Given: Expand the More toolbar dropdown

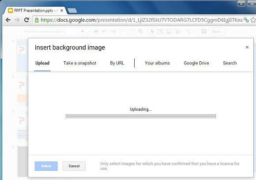Looking at the screenshot, I should (218, 31).
